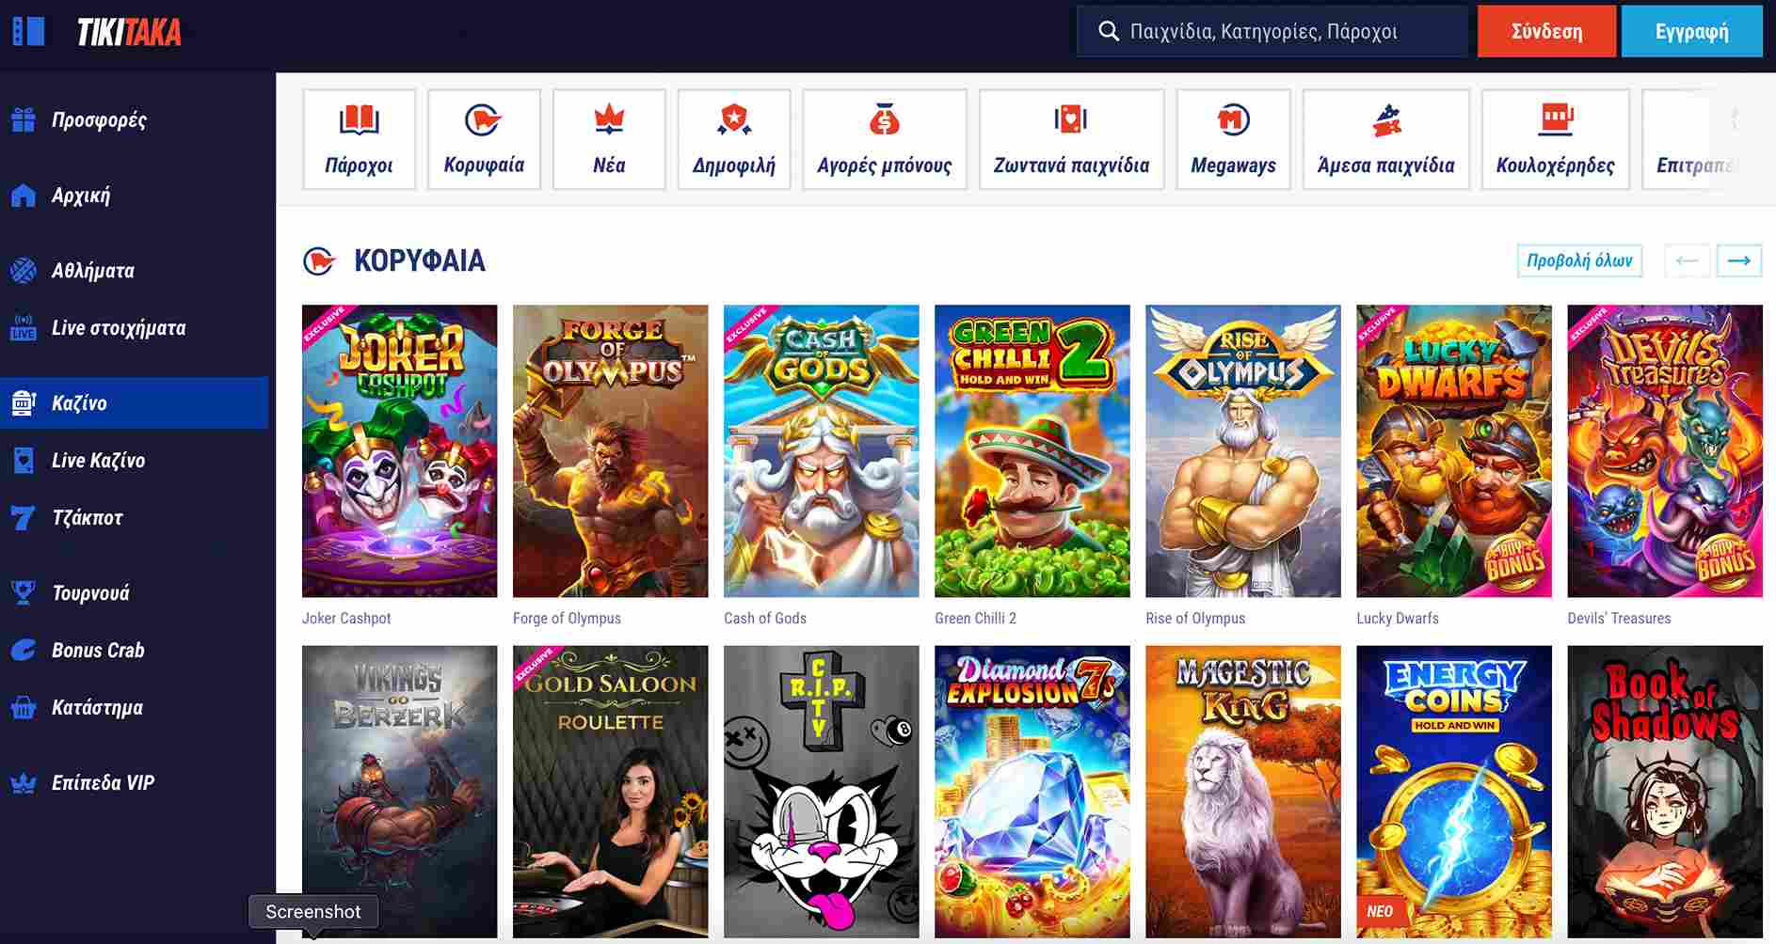The width and height of the screenshot is (1776, 944).
Task: Open the Green Chilli 2 game thumbnail
Action: coord(1032,450)
